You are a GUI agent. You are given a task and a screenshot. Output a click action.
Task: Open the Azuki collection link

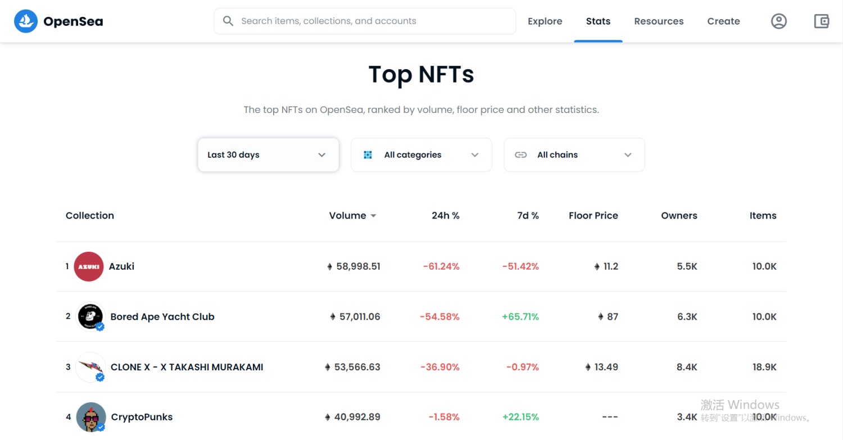click(x=121, y=266)
